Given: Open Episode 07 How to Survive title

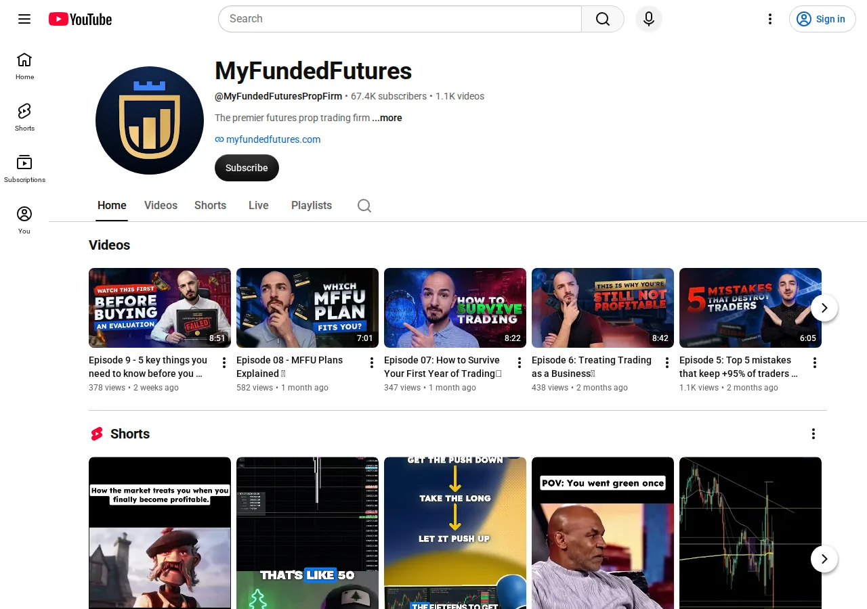Looking at the screenshot, I should coord(443,367).
